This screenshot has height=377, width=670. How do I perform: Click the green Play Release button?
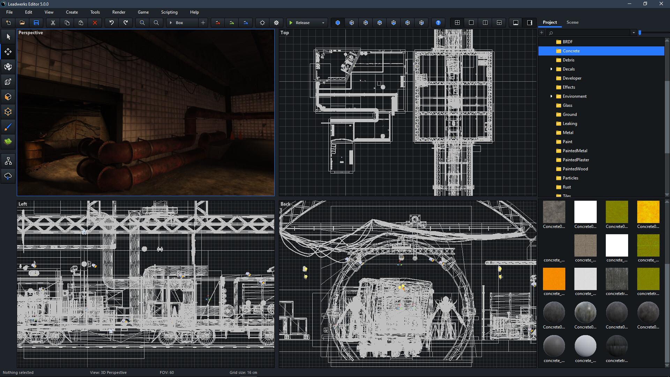[291, 22]
